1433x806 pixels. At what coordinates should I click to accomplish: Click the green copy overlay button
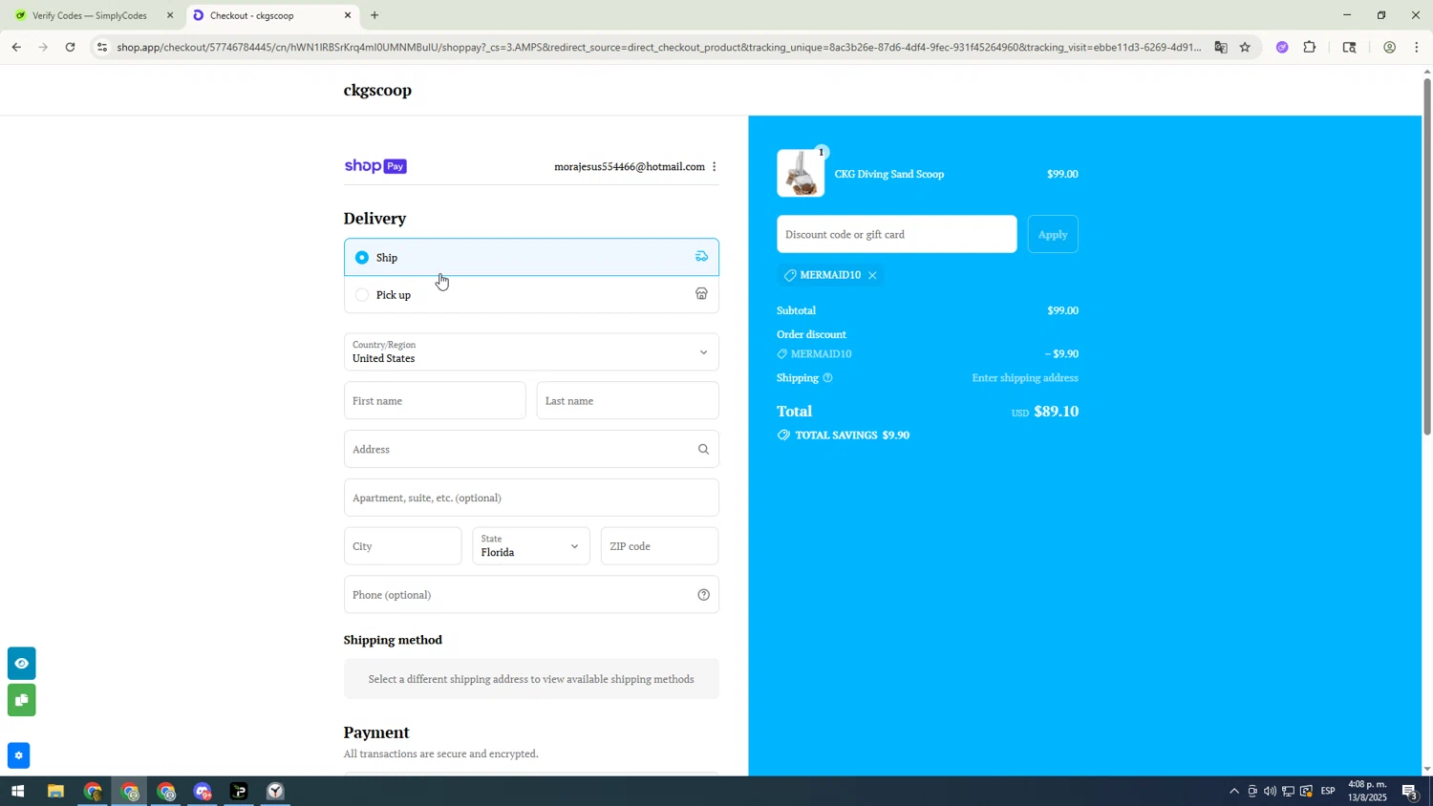[21, 701]
